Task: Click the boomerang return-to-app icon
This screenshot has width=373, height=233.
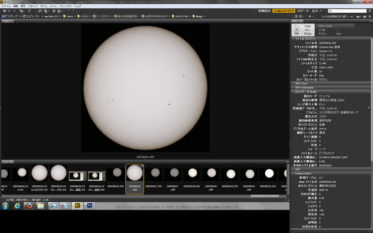Action: coord(29,11)
